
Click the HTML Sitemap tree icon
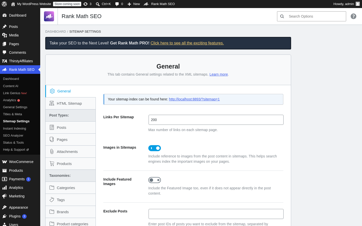pyautogui.click(x=52, y=103)
